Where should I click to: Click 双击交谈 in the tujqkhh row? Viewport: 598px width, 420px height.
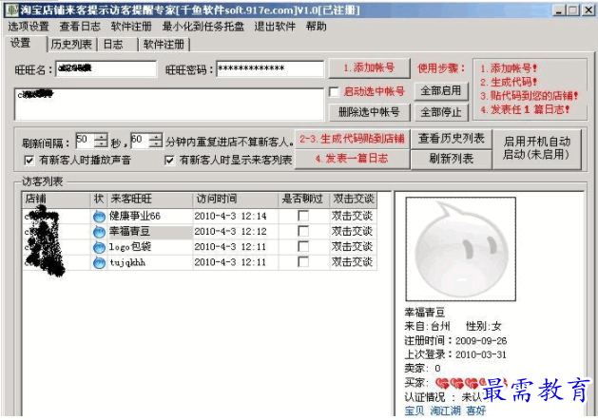point(352,262)
